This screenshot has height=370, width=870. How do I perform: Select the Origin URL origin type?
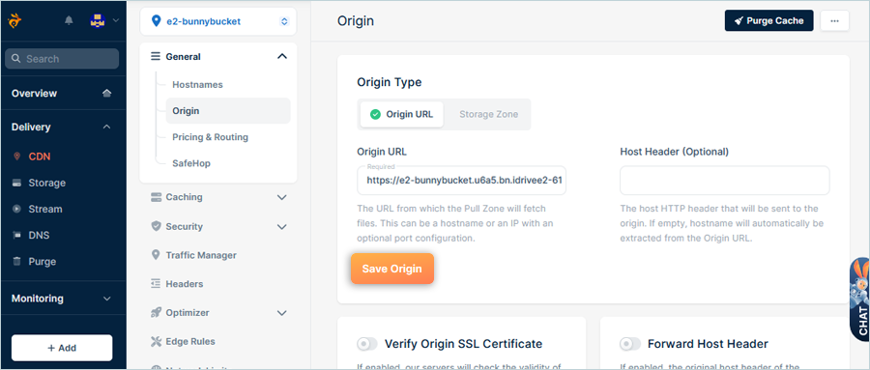click(x=402, y=114)
